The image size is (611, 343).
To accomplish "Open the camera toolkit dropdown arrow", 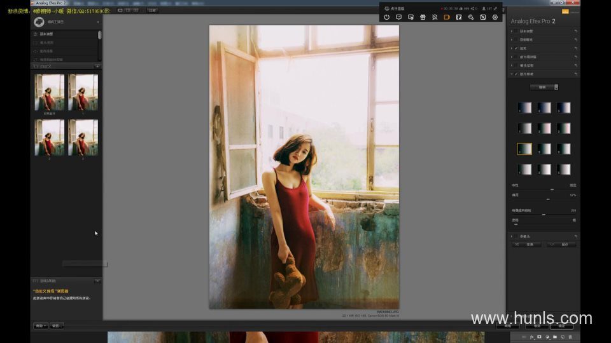I will pyautogui.click(x=97, y=22).
